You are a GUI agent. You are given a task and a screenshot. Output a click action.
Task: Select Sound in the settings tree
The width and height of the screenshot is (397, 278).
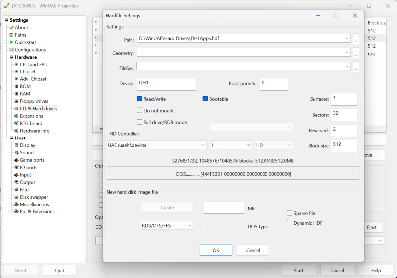27,153
